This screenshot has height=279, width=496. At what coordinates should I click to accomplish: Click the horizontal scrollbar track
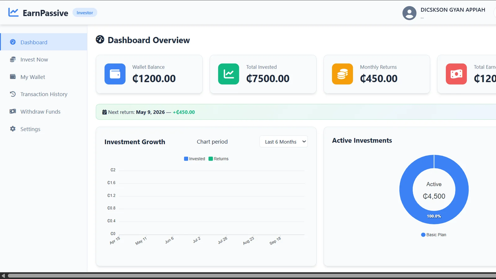(251, 276)
